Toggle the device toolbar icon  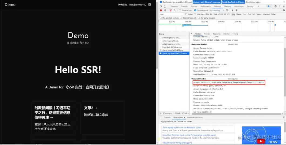[165, 6]
